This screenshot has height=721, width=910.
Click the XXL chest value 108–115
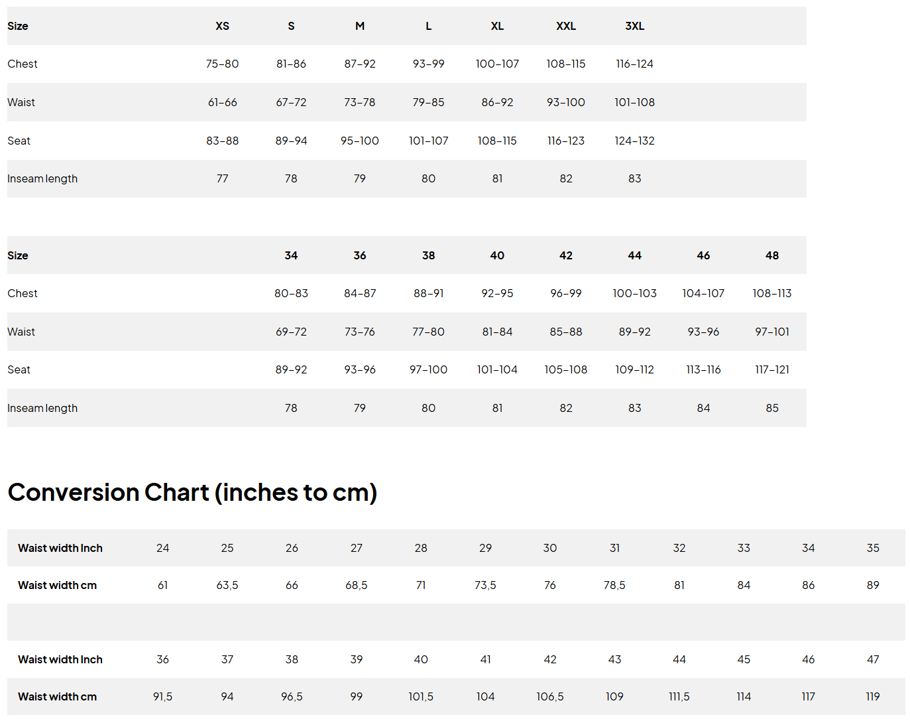coord(565,64)
